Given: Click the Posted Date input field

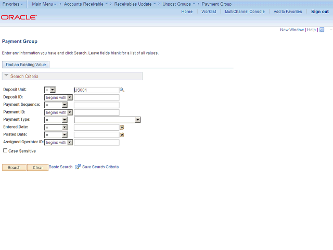Looking at the screenshot, I should coord(97,135).
